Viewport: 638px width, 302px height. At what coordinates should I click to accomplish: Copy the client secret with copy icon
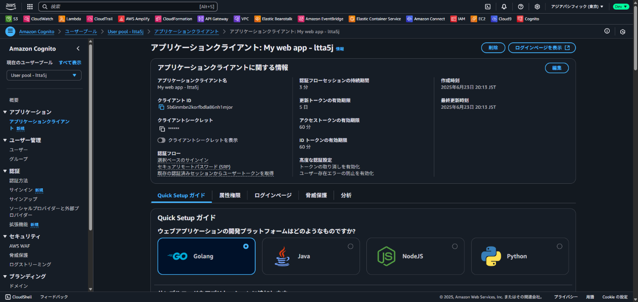click(x=161, y=129)
